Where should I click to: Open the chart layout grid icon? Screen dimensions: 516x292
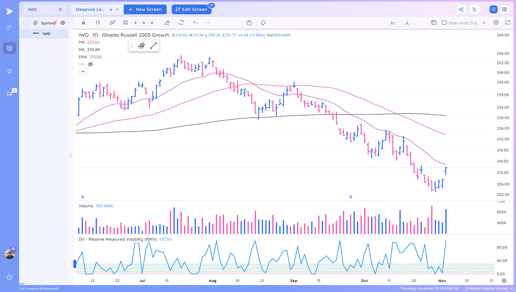tap(433, 23)
